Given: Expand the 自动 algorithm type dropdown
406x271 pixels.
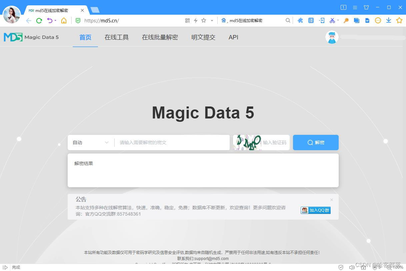Looking at the screenshot, I should (x=91, y=143).
